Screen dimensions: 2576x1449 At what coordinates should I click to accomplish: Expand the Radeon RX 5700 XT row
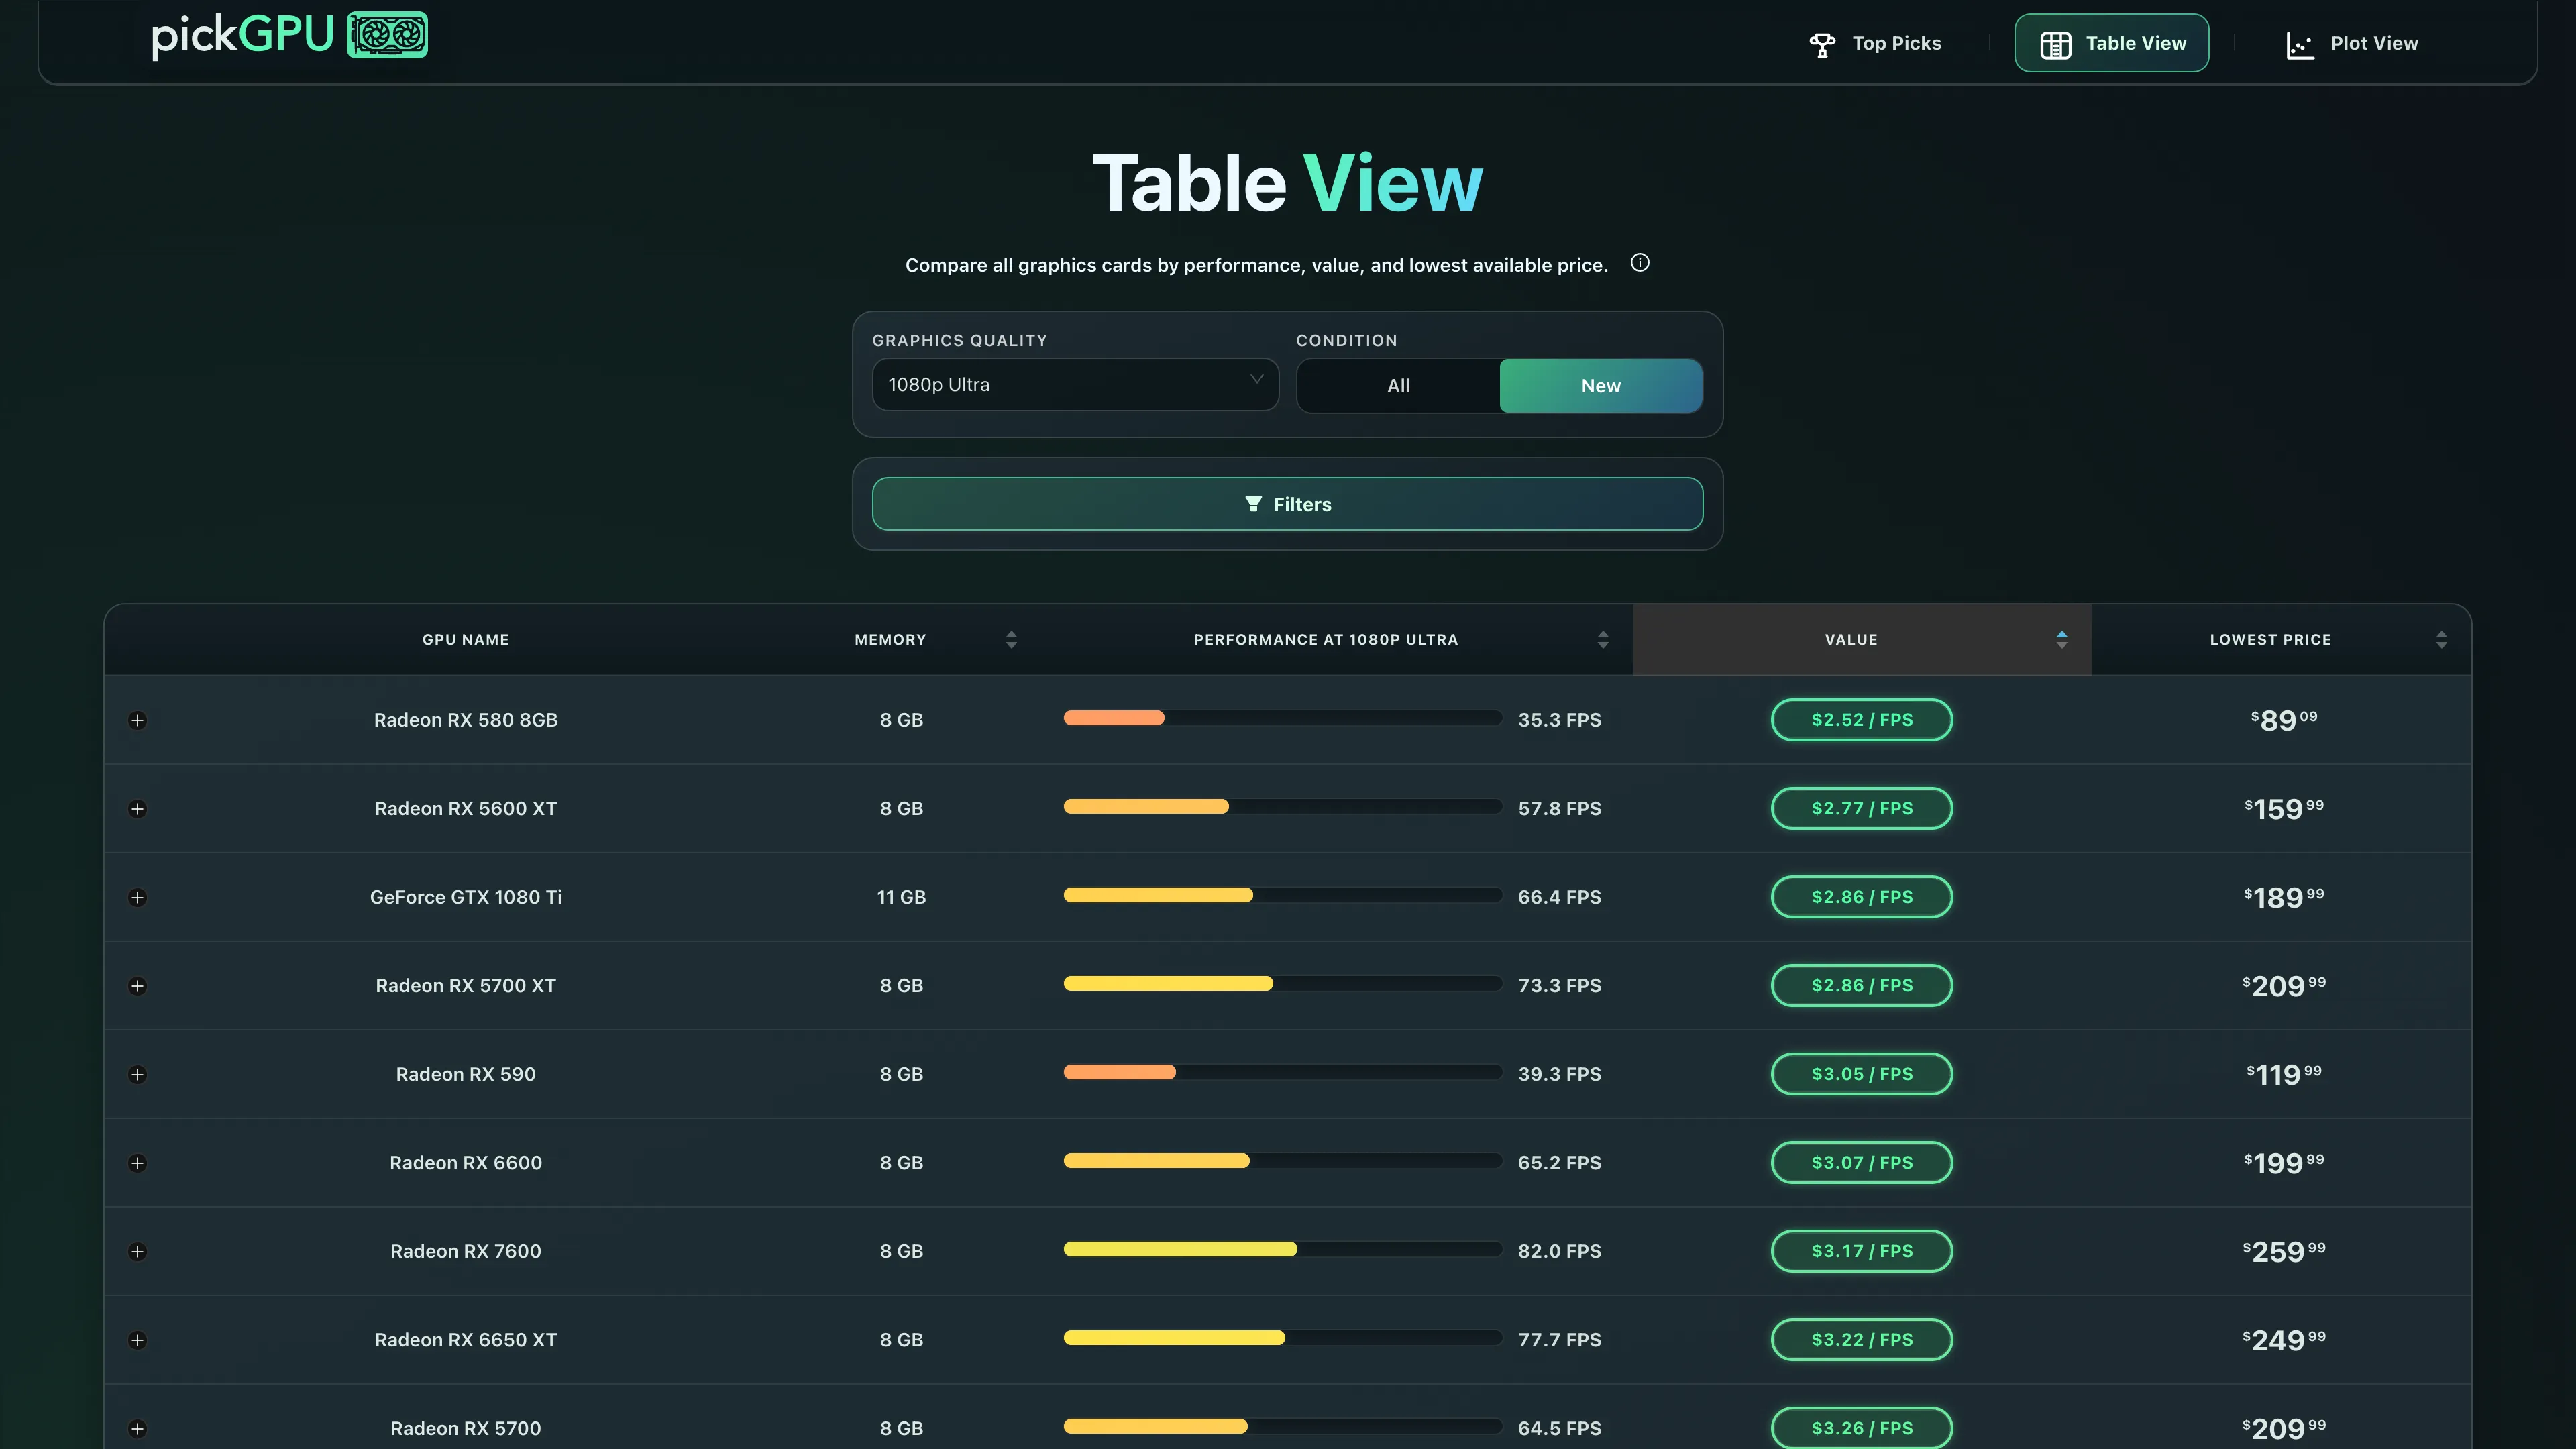[x=138, y=986]
